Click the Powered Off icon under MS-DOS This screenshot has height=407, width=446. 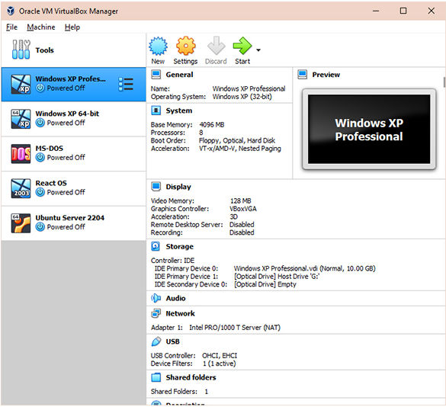tap(40, 157)
